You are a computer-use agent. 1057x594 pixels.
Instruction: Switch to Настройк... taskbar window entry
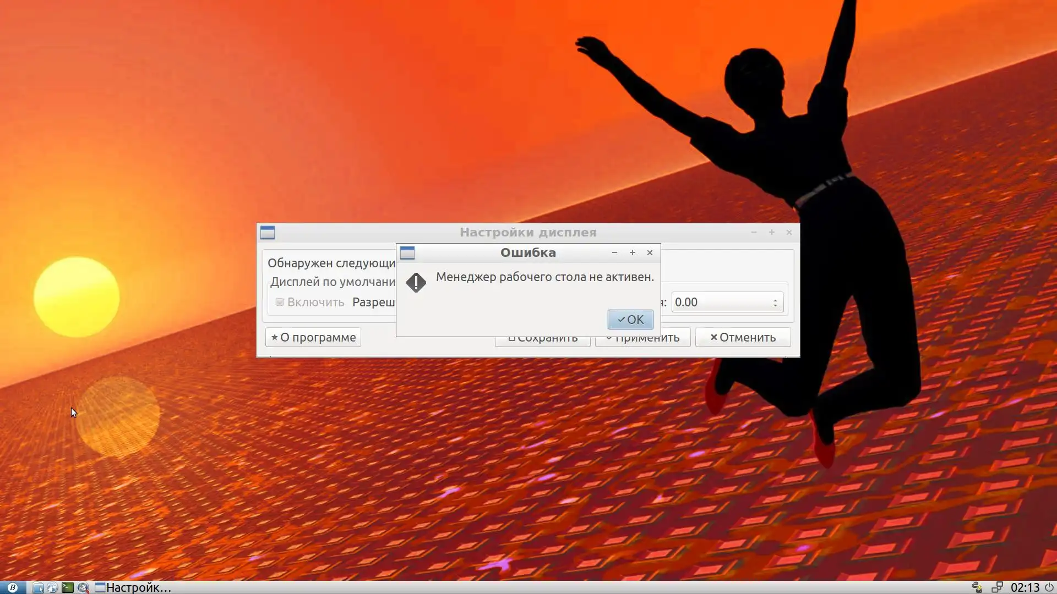tap(133, 587)
